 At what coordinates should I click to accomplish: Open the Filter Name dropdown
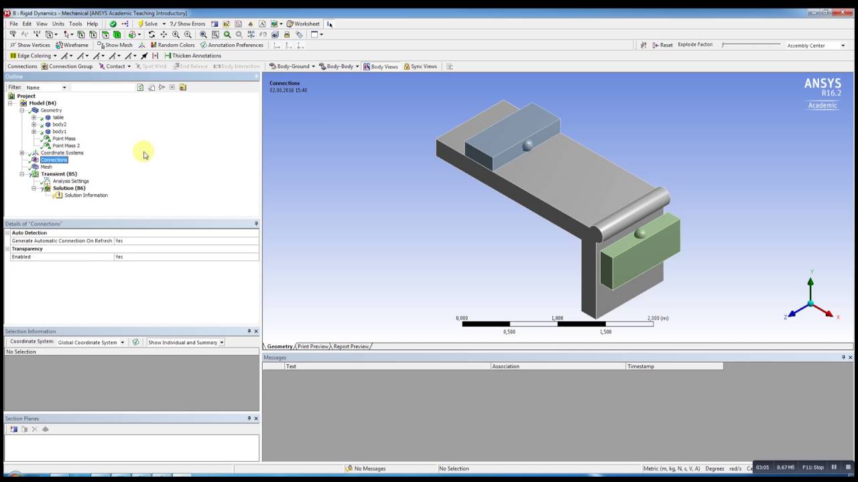[x=46, y=88]
